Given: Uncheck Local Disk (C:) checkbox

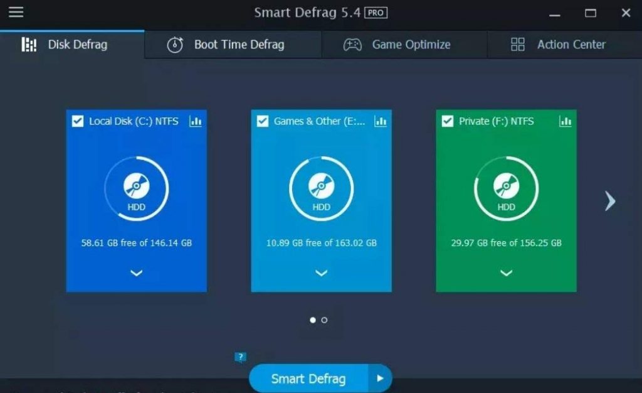Looking at the screenshot, I should [77, 121].
